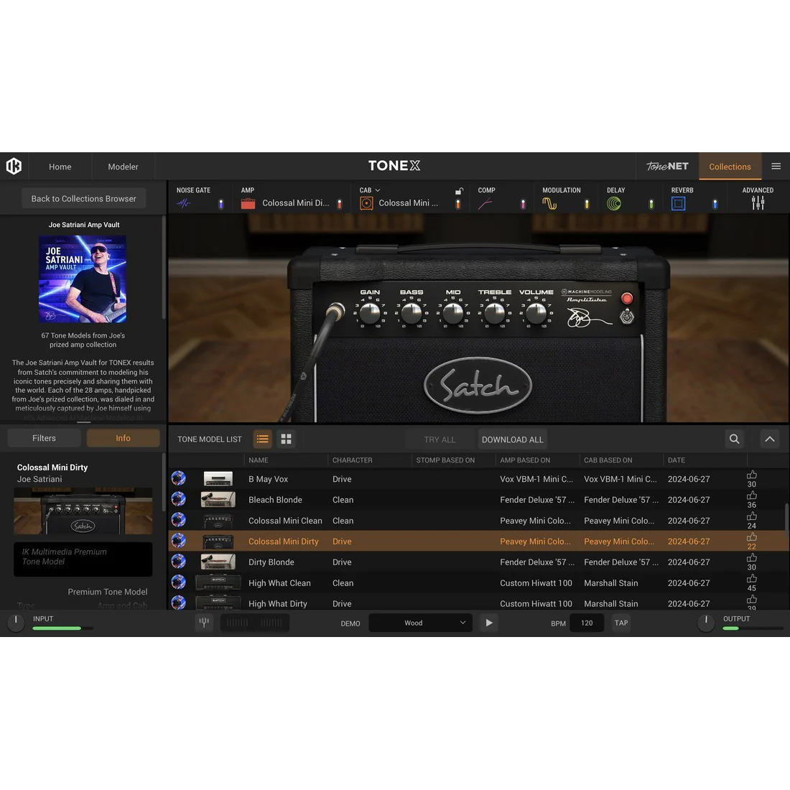Click the blue Reverb square icon
790x790 pixels.
click(x=678, y=203)
